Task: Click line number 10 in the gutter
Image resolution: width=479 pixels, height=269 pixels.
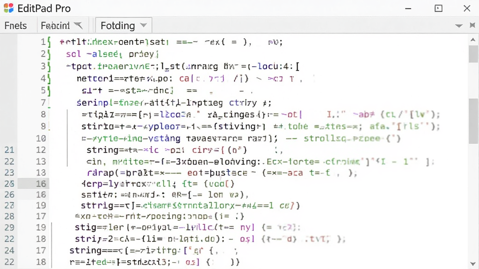Action: (41, 138)
